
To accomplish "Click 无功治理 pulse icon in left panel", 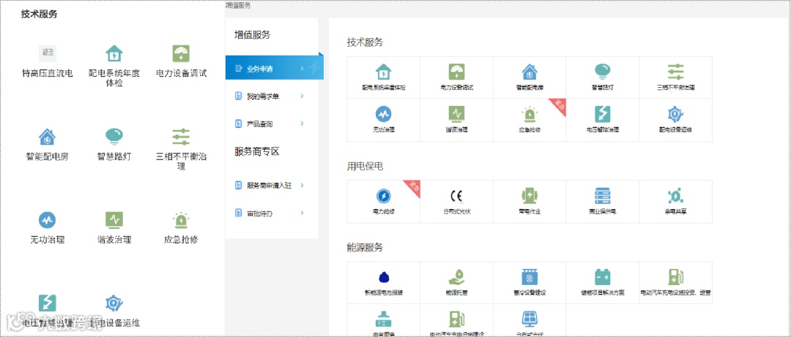I will [x=47, y=220].
